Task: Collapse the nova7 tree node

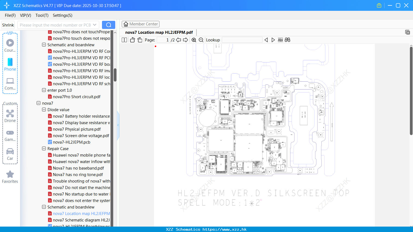Action: click(x=39, y=103)
